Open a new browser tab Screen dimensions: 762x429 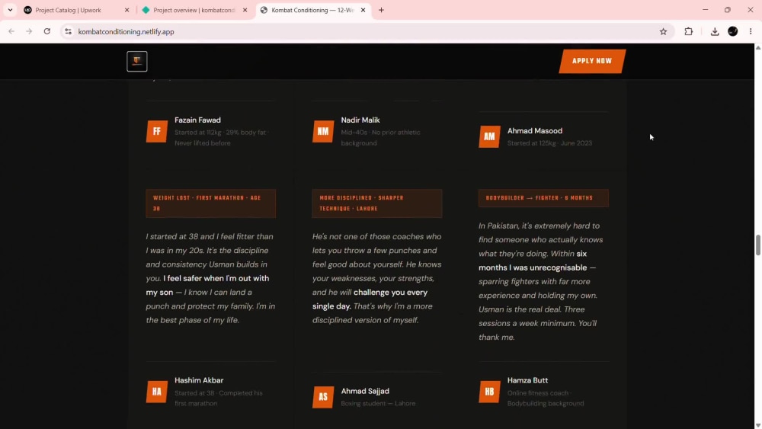tap(382, 10)
